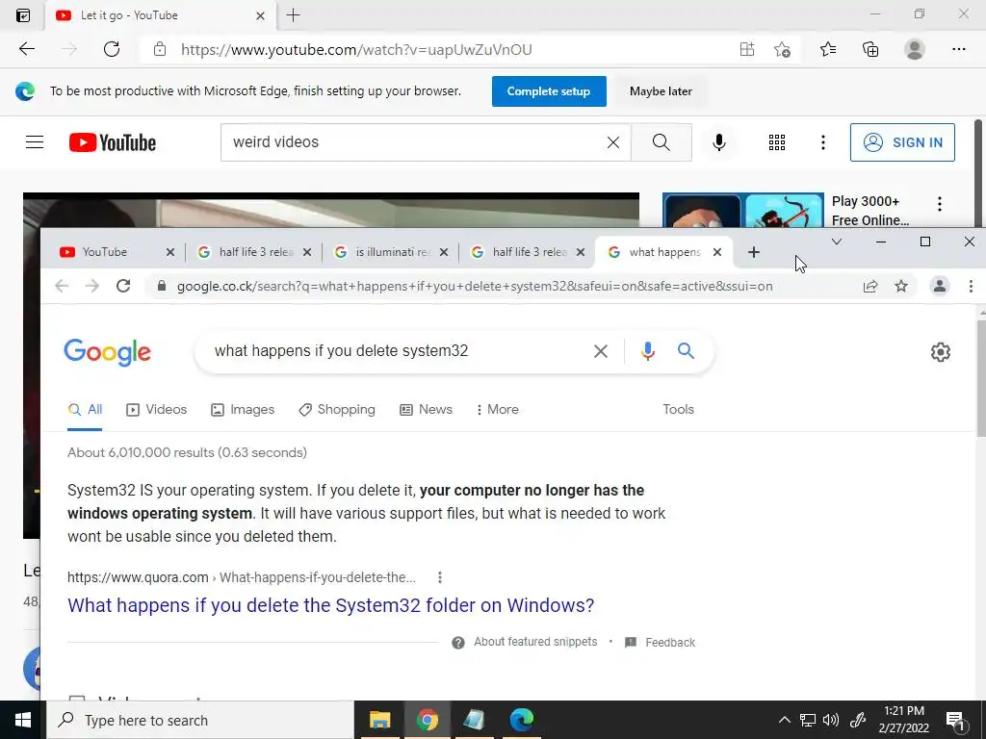Show Images results on Google
Viewport: 986px width, 739px height.
tap(242, 409)
